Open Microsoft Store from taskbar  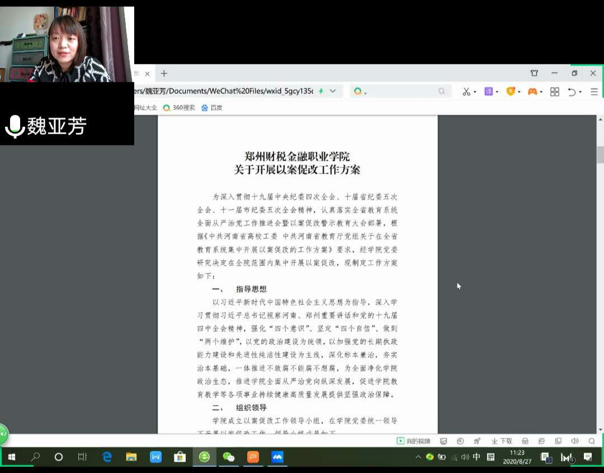point(180,457)
